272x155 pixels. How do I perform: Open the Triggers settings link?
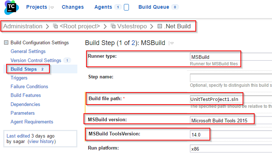[19, 78]
